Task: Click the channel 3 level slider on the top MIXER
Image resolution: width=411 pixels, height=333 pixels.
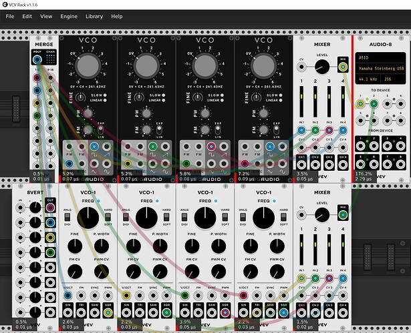Action: [329, 101]
